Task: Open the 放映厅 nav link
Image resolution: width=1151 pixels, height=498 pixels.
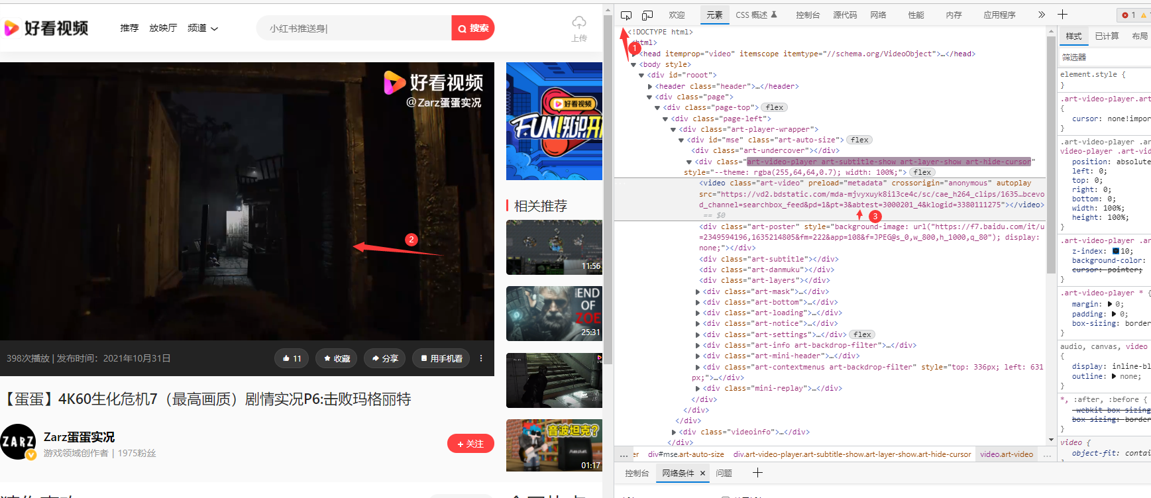Action: [x=163, y=28]
